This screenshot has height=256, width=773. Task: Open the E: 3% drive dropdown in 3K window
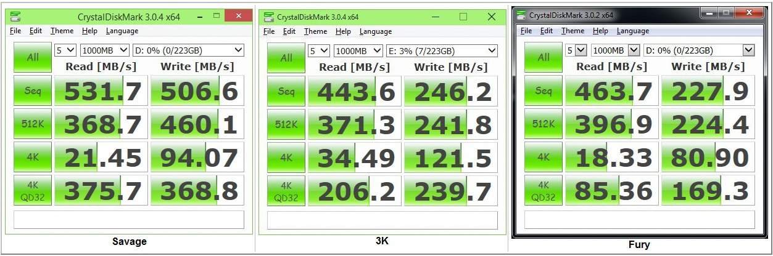click(x=441, y=50)
